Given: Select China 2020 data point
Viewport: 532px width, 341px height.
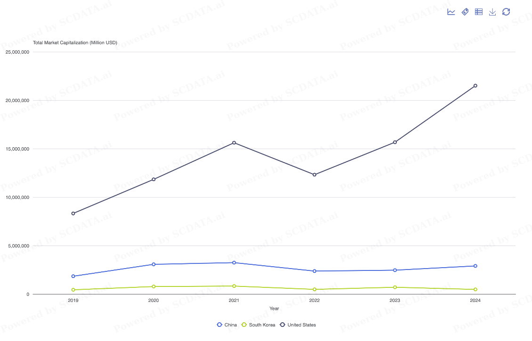Looking at the screenshot, I should (154, 264).
